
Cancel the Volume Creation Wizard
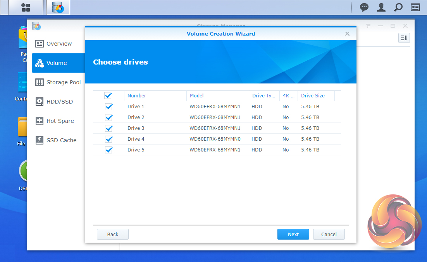pyautogui.click(x=329, y=234)
